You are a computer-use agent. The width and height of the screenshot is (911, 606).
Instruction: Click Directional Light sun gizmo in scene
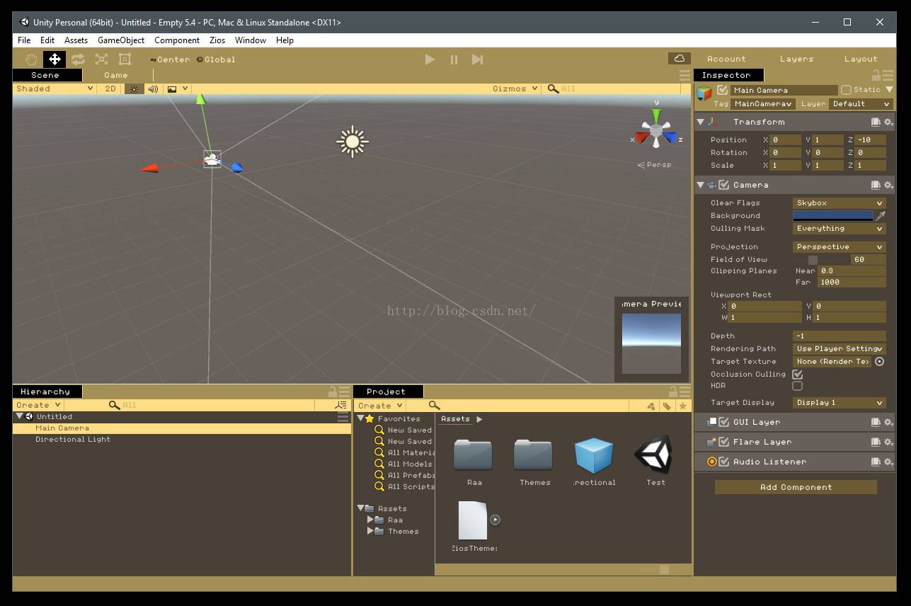pyautogui.click(x=353, y=142)
